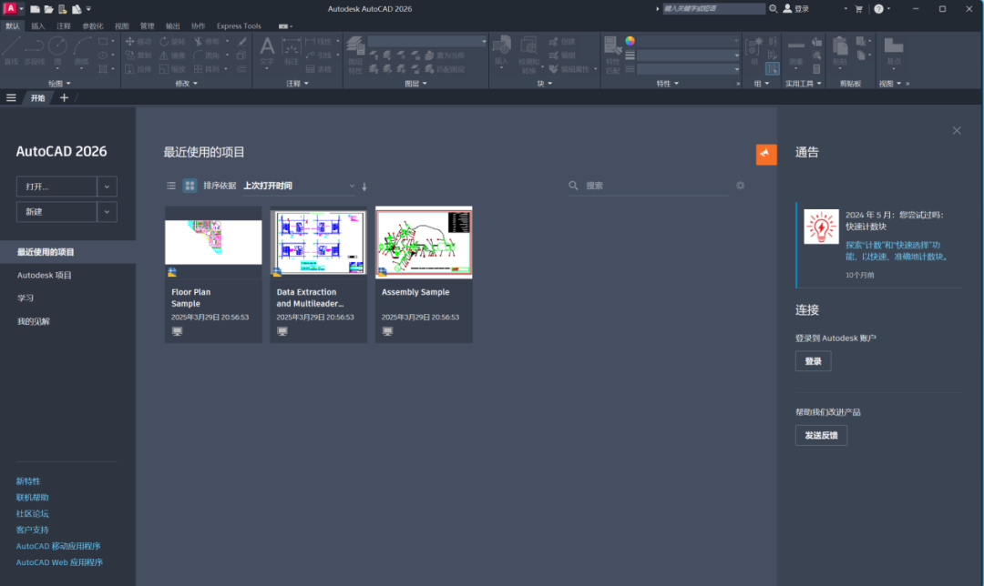This screenshot has width=984, height=586.
Task: Click the Rotate (旋转) tool
Action: click(x=172, y=41)
